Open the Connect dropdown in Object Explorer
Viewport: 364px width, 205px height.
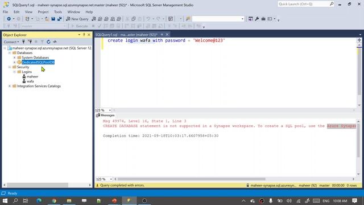pos(11,42)
